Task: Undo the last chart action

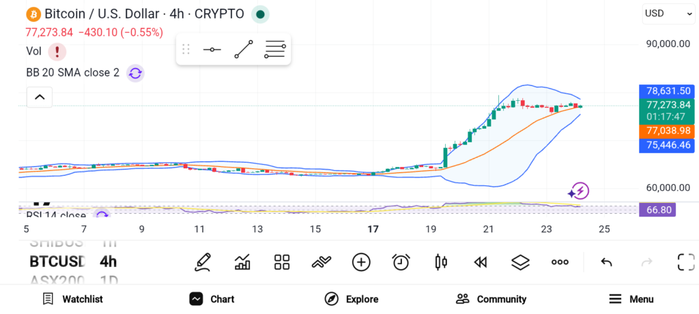Action: [606, 262]
